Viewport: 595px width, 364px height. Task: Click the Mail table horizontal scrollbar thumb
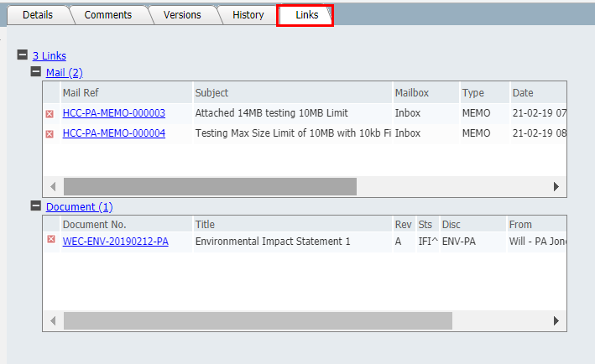point(211,186)
